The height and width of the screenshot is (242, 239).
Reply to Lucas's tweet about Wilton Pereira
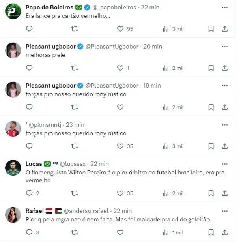pyautogui.click(x=29, y=193)
